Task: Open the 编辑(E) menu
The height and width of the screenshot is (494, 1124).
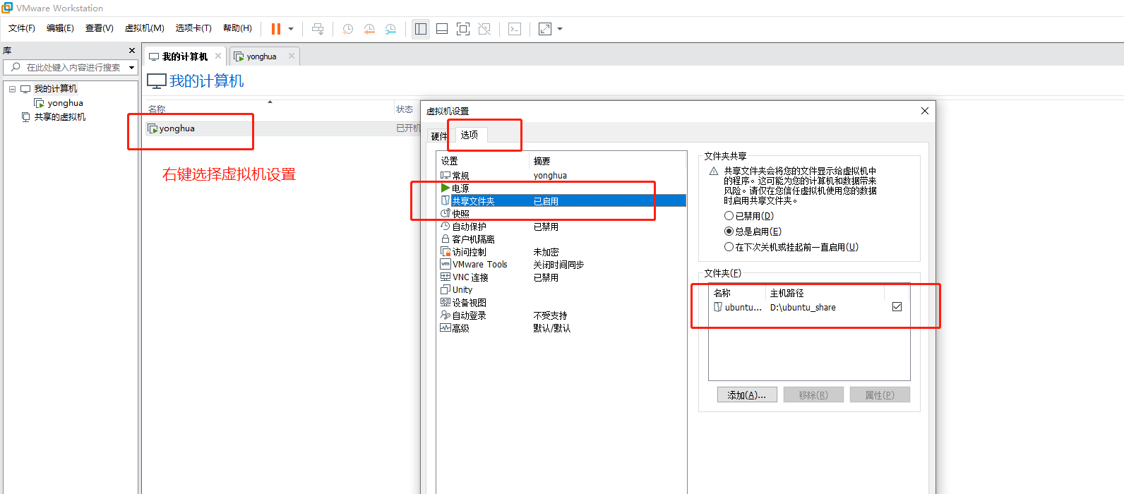Action: [x=60, y=28]
